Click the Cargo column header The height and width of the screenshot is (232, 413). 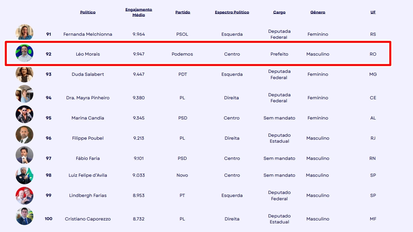[279, 12]
